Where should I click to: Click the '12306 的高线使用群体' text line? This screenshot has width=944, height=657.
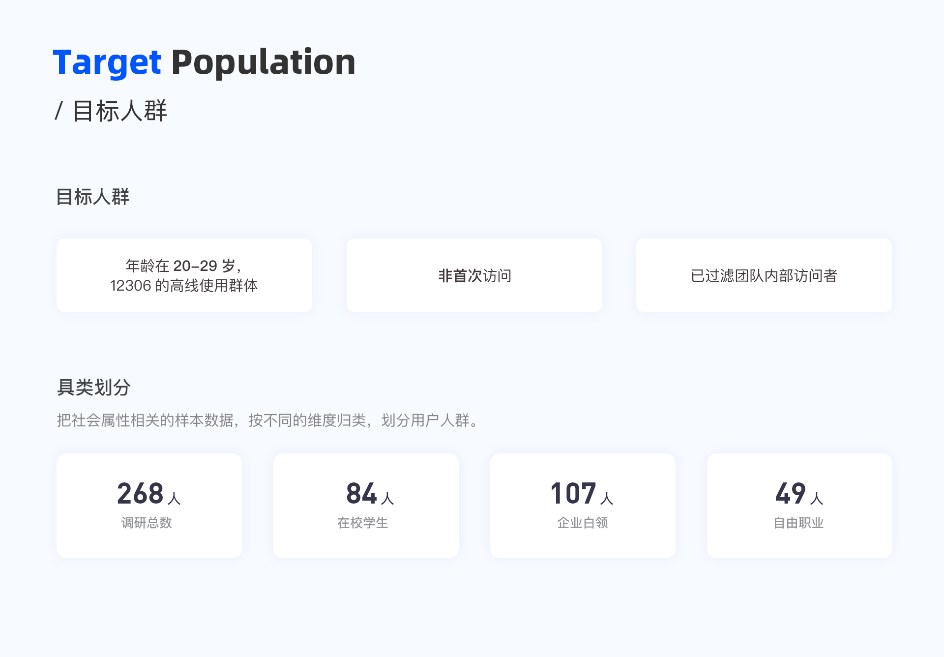pyautogui.click(x=184, y=286)
